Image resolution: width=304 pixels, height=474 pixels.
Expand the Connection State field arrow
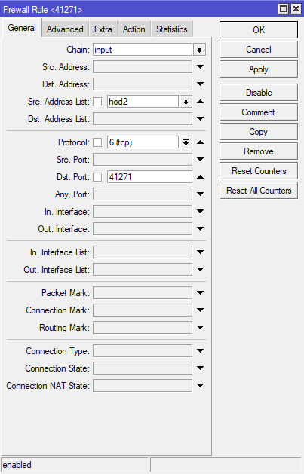point(200,368)
